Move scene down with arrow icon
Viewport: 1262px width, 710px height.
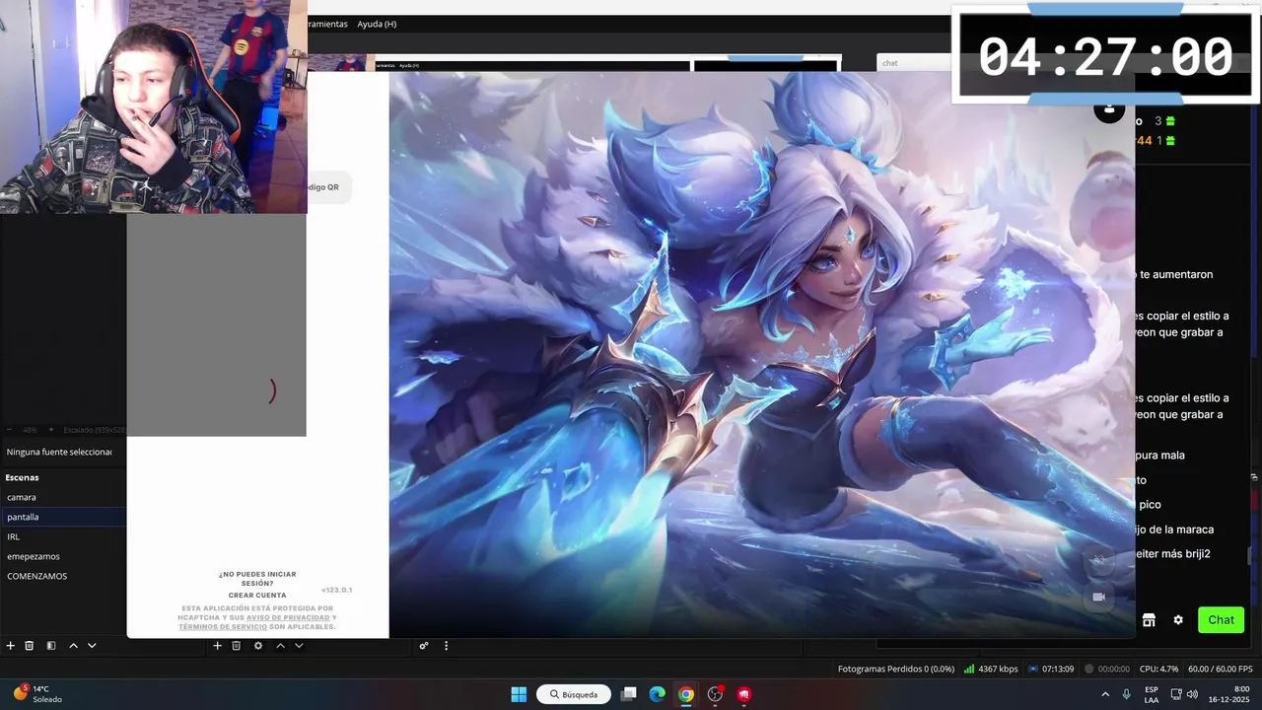tap(92, 645)
